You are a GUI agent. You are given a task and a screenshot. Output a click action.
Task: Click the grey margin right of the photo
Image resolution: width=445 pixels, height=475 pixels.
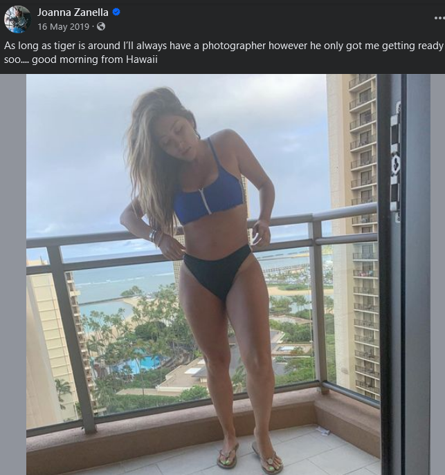(437, 274)
